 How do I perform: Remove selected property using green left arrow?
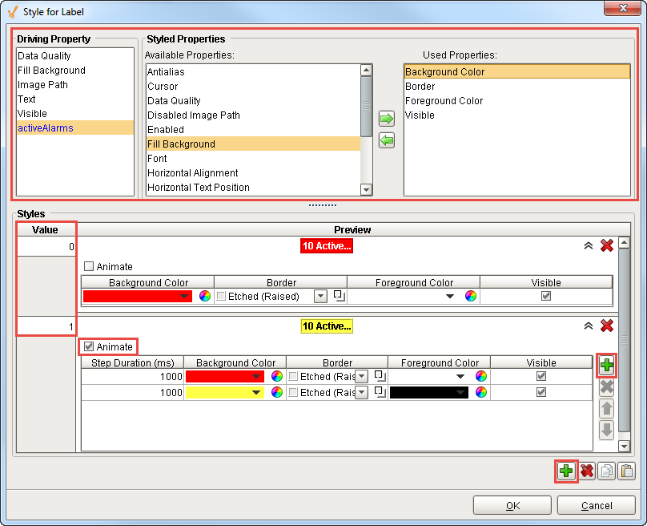click(387, 140)
